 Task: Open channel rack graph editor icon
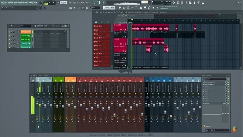tap(63, 26)
